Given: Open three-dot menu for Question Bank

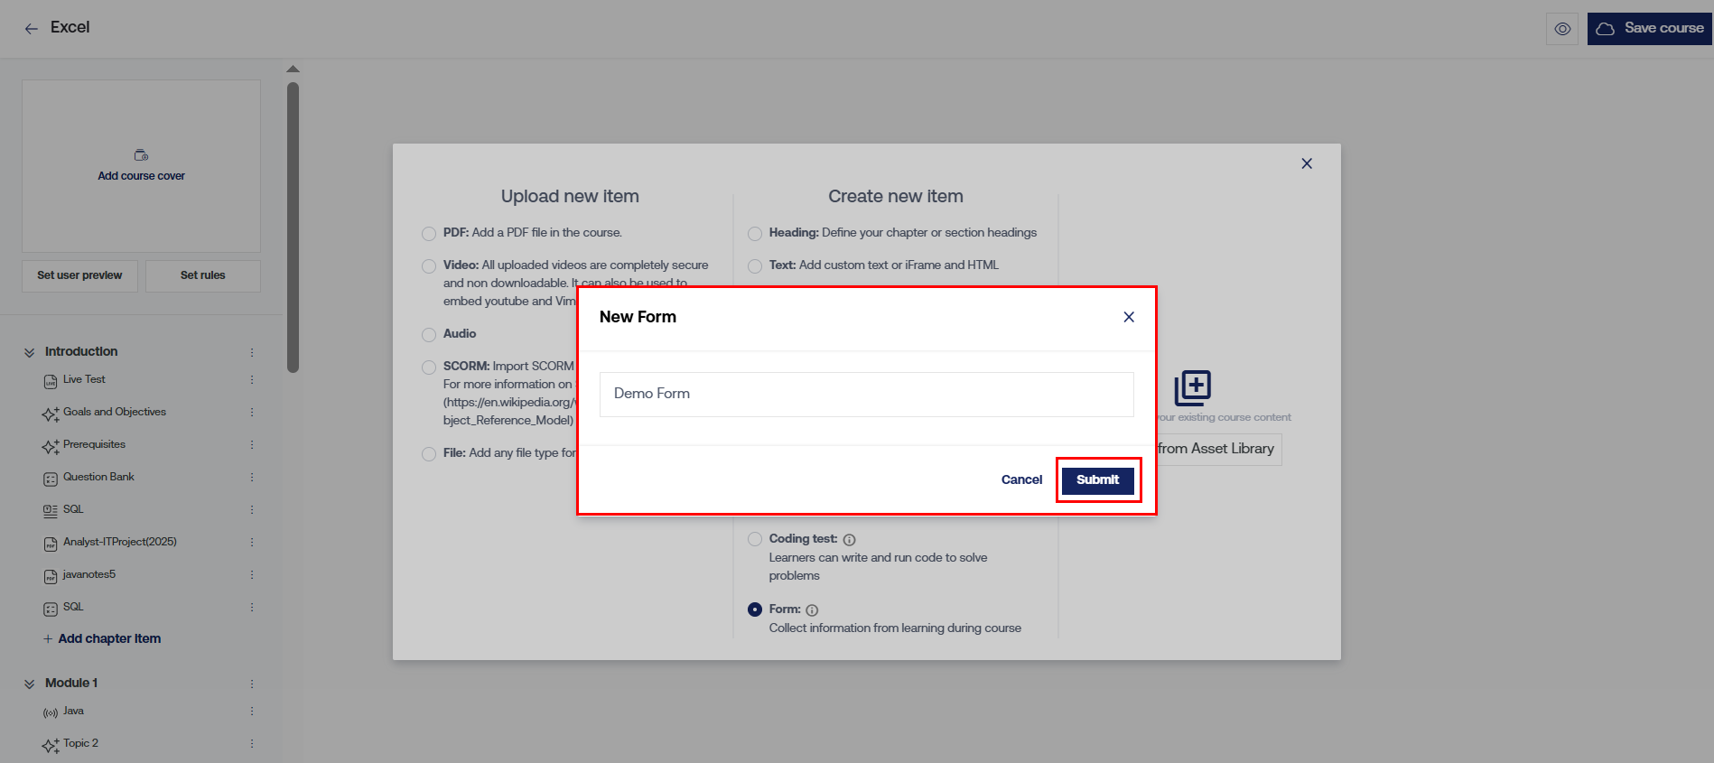Looking at the screenshot, I should coord(252,478).
